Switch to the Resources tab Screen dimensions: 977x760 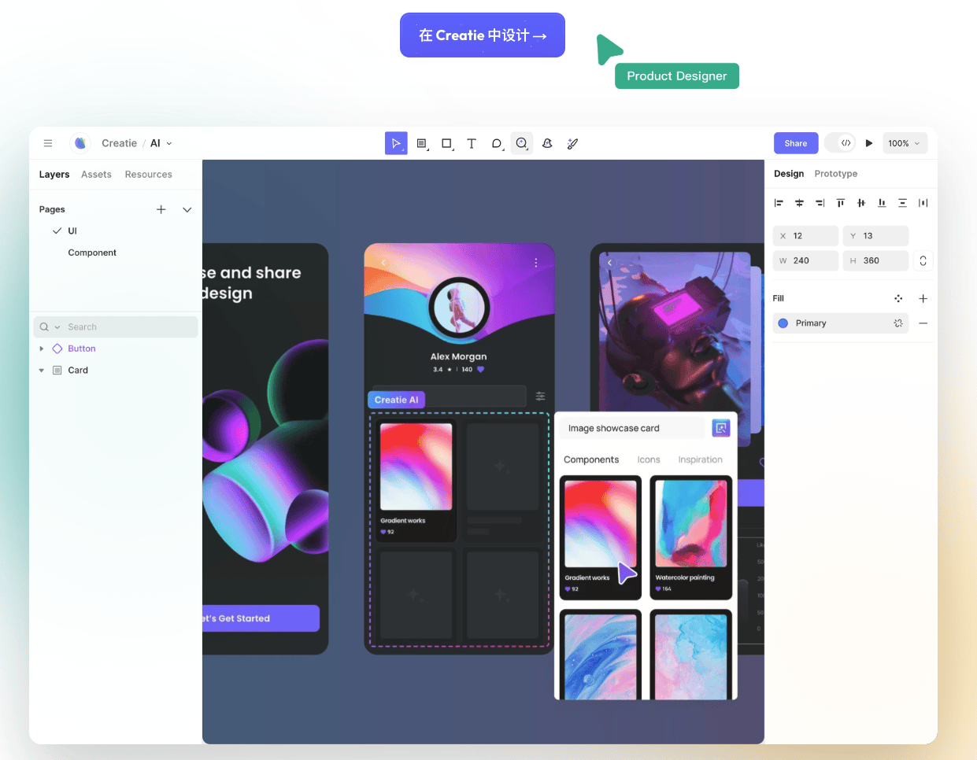tap(149, 175)
